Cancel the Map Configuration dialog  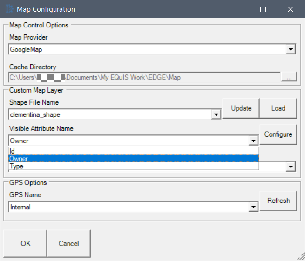click(68, 243)
